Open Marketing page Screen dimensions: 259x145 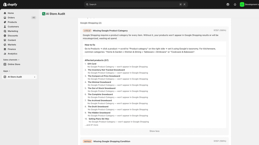point(13,31)
